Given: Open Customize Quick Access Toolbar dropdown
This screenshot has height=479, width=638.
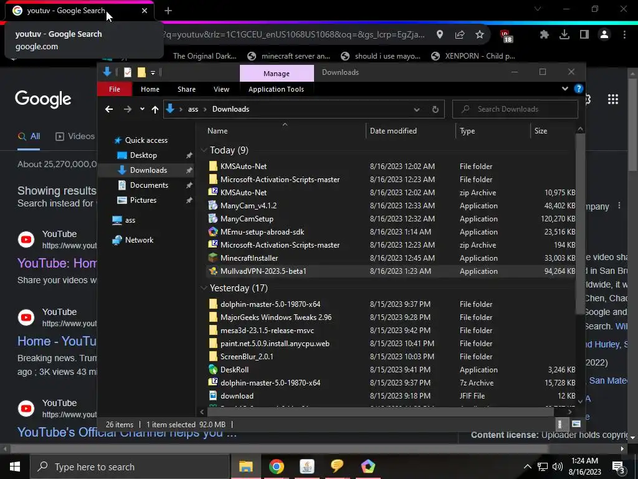Looking at the screenshot, I should (x=153, y=72).
